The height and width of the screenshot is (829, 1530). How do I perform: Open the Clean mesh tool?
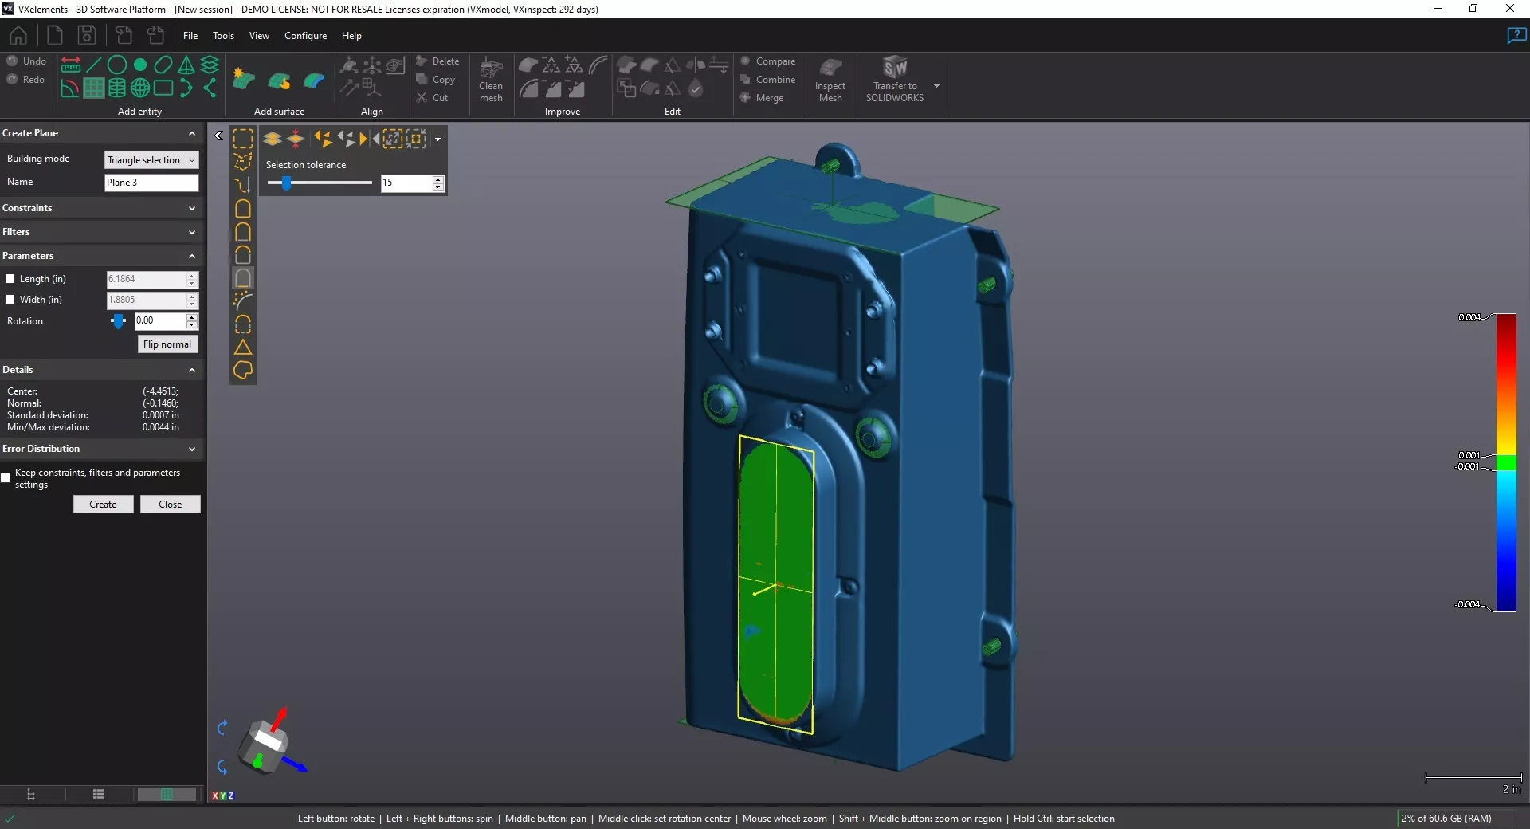(x=490, y=80)
